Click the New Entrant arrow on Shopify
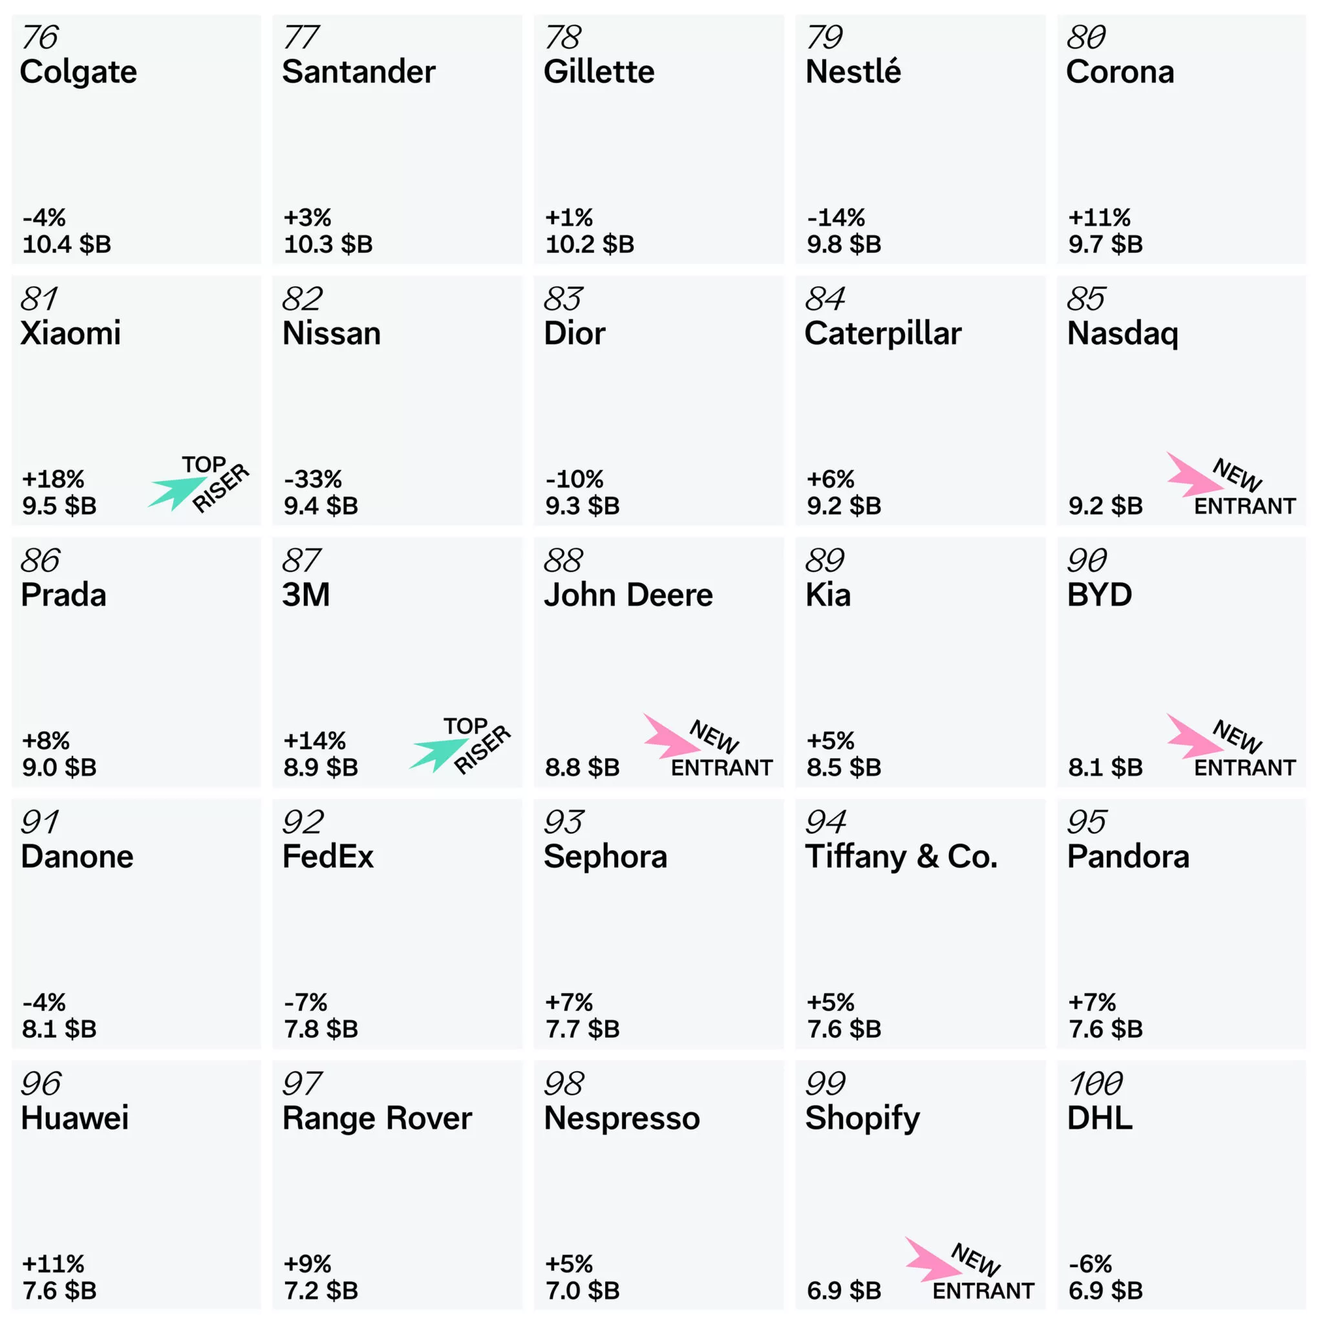This screenshot has width=1324, height=1324. (932, 1261)
